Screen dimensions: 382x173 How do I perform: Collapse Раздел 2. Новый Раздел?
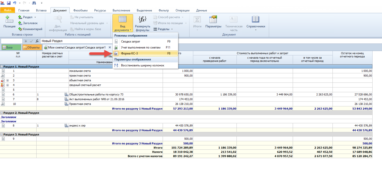pyautogui.click(x=2, y=113)
